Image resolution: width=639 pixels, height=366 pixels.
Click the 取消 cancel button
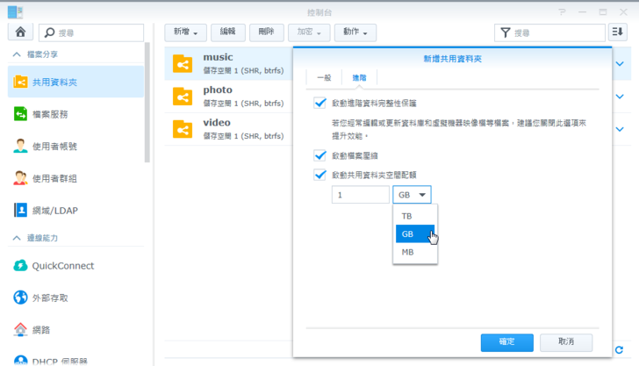click(565, 341)
